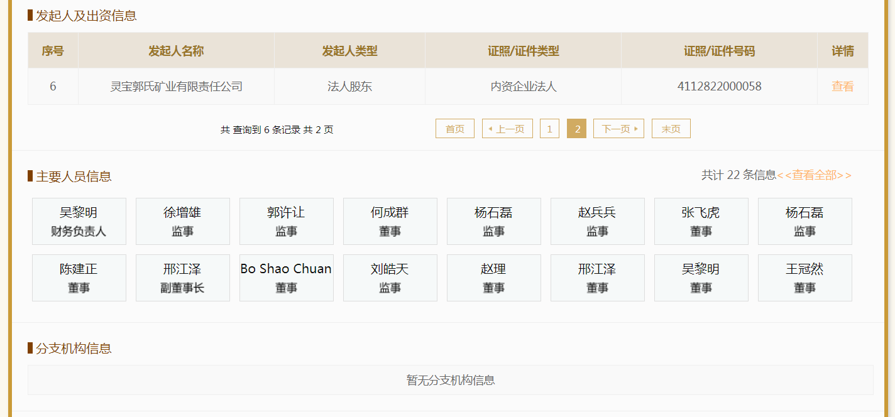Click Bo Shao Chuan 董事 card
Viewport: 895px width, 417px height.
(x=287, y=278)
